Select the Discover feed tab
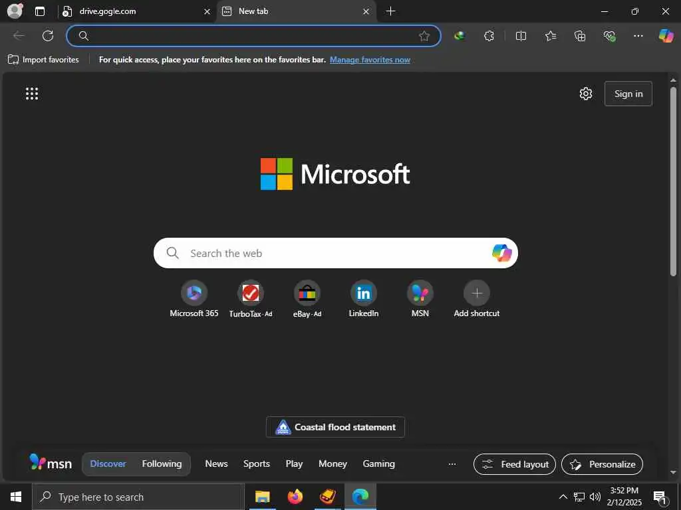 [108, 464]
